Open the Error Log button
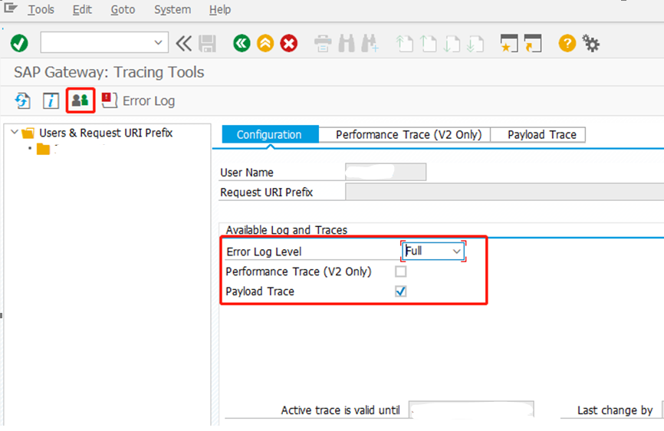This screenshot has height=431, width=664. point(139,100)
